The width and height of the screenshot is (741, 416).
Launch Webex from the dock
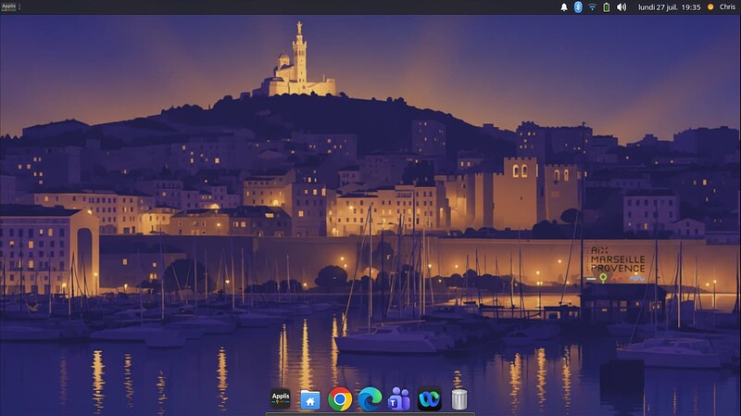click(429, 399)
